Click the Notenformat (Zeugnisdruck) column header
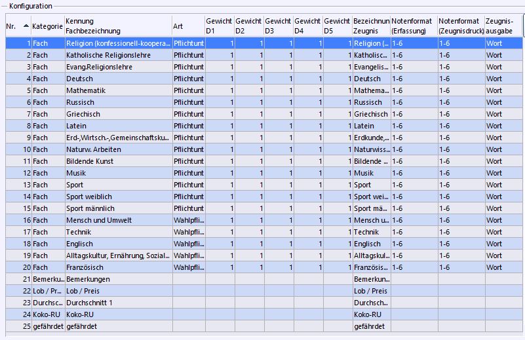Viewport: 525px width, 340px height. point(460,26)
